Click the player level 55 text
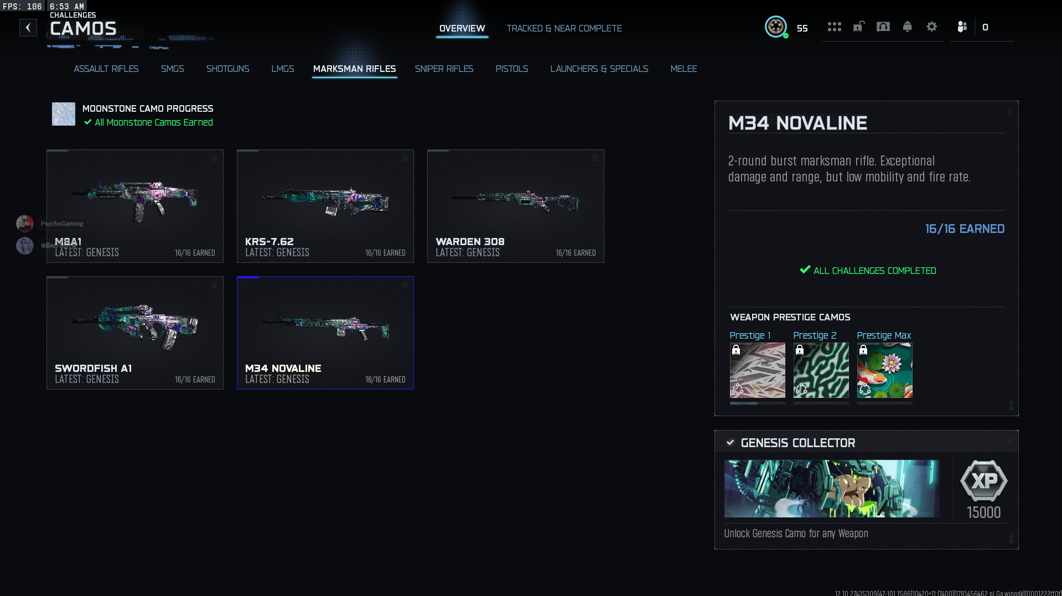Viewport: 1062px width, 596px height. click(802, 28)
